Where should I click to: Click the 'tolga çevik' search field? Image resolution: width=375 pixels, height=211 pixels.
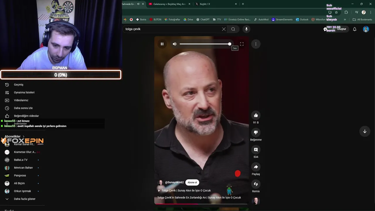coord(172,29)
